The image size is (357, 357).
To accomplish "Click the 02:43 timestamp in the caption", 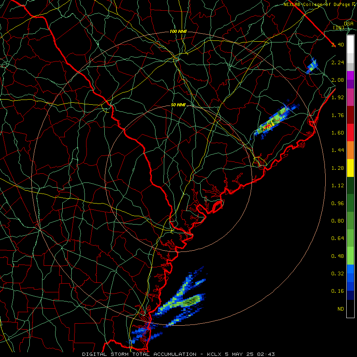I will 266,354.
